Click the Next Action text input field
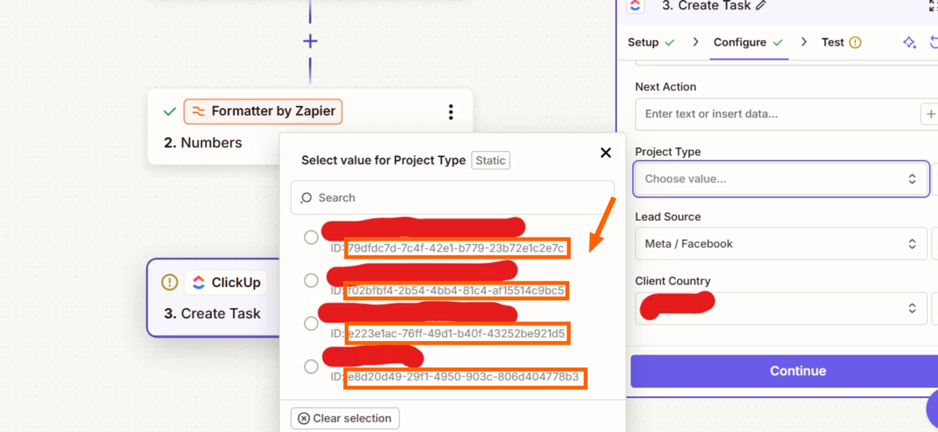Viewport: 938px width, 432px height. point(776,114)
